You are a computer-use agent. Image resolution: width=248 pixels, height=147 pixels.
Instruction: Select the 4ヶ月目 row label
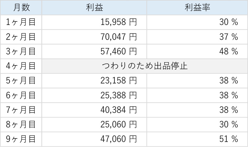pyautogui.click(x=21, y=66)
